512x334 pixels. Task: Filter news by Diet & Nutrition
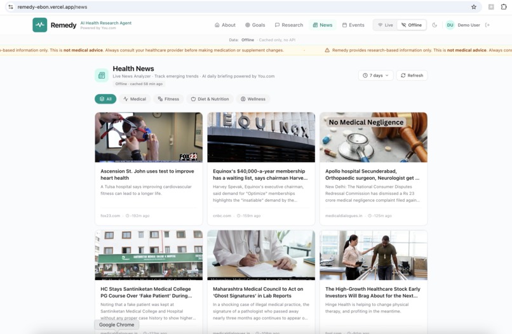(x=210, y=99)
